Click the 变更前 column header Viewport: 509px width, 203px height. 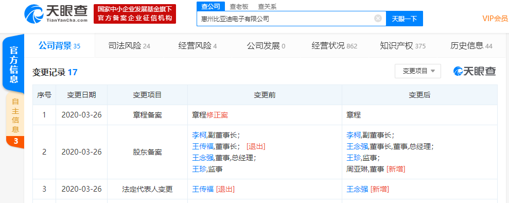click(x=265, y=95)
